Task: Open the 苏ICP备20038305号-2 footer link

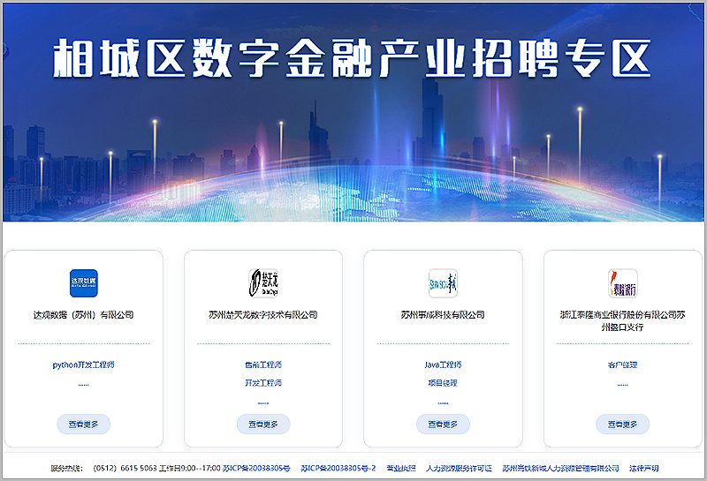Action: [x=338, y=469]
